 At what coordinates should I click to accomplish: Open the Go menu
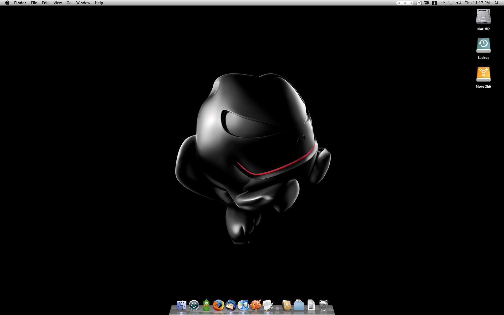tap(69, 3)
